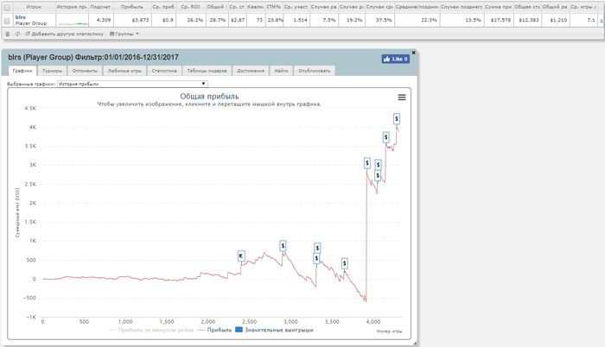Toggle the 'Прибыль' legend series

pyautogui.click(x=214, y=330)
